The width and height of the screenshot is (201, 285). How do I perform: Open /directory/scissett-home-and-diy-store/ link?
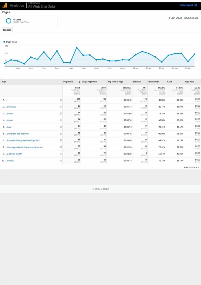point(25,147)
